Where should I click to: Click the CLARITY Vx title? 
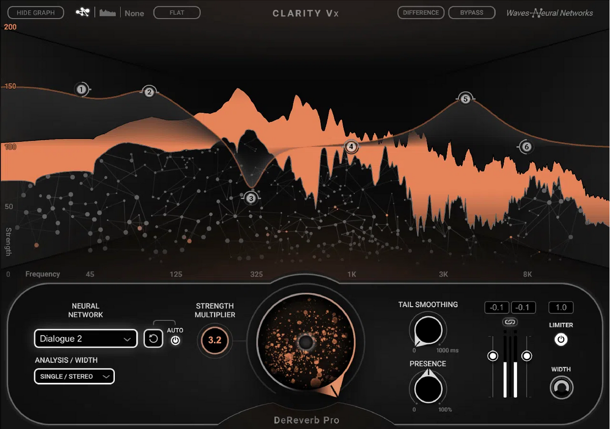coord(305,13)
